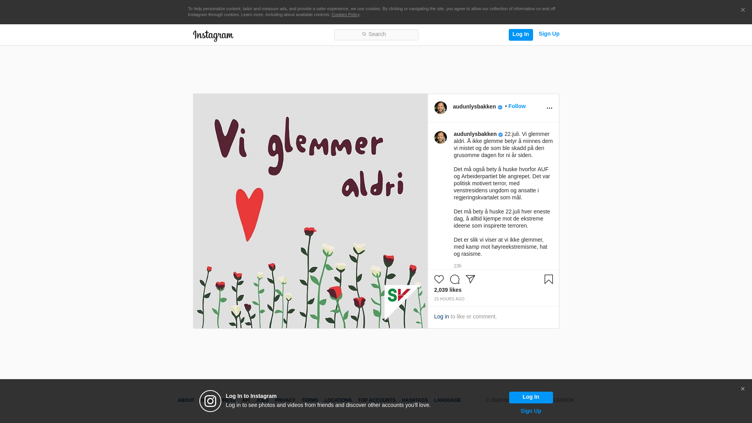Open audunlysbakken profile picture in post header

440,108
